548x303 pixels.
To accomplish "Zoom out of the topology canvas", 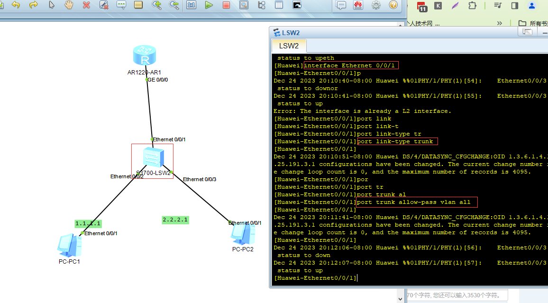I will (174, 5).
